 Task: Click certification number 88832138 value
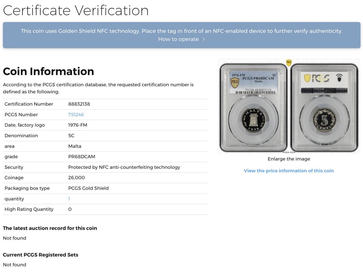79,104
